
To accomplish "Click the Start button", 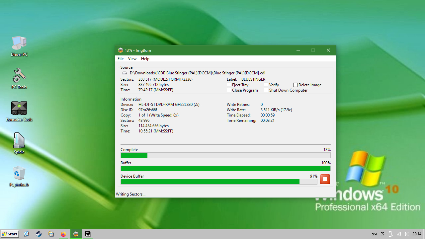I will click(x=10, y=234).
